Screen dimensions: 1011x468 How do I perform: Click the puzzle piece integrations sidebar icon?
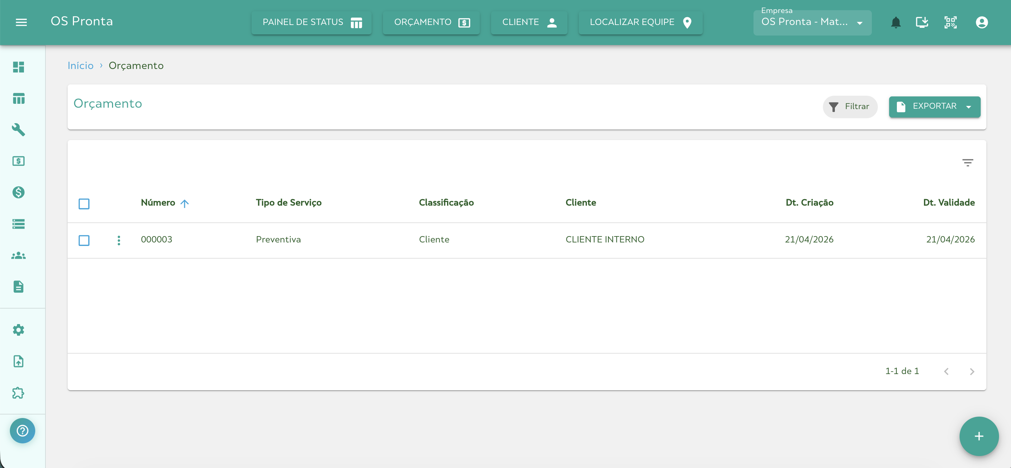point(18,393)
